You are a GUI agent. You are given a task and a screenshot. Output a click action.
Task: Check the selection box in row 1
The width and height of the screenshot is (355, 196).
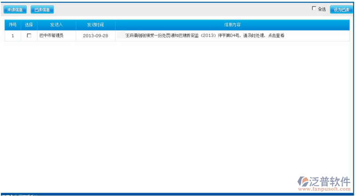coord(29,36)
